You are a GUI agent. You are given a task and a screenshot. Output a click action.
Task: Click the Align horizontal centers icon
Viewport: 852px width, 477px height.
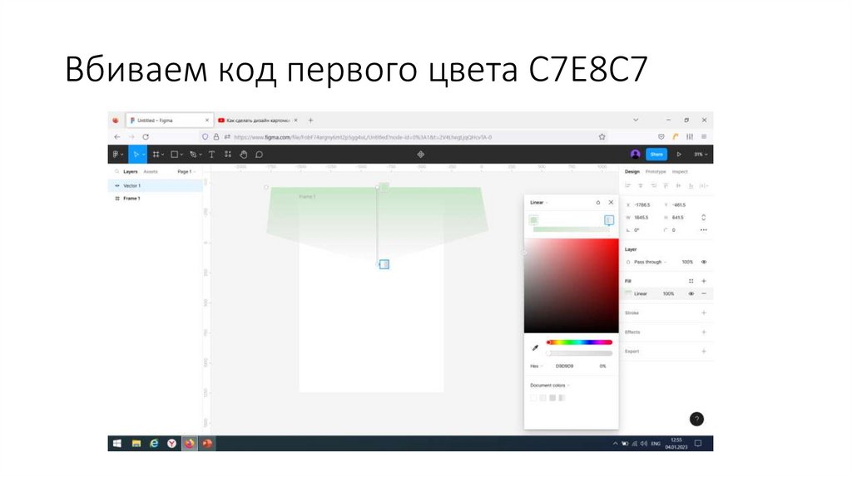tap(641, 185)
